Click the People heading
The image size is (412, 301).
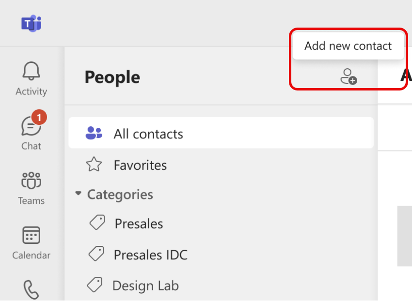coord(112,77)
